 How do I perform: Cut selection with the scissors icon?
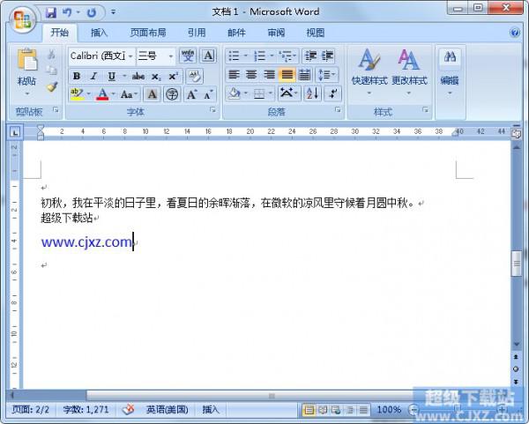(51, 55)
